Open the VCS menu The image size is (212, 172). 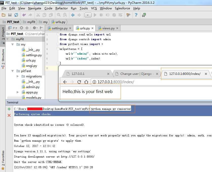(x=94, y=8)
